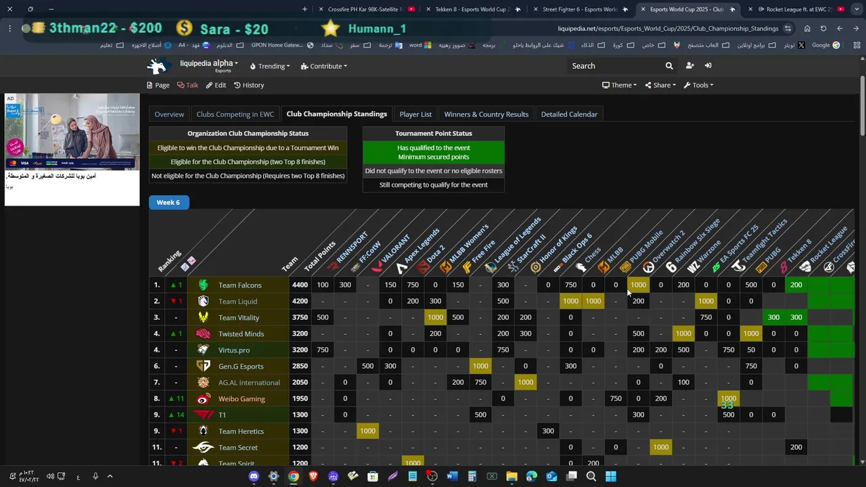Switch to Tekken 8 browser tab
The image size is (866, 487).
coord(472,9)
